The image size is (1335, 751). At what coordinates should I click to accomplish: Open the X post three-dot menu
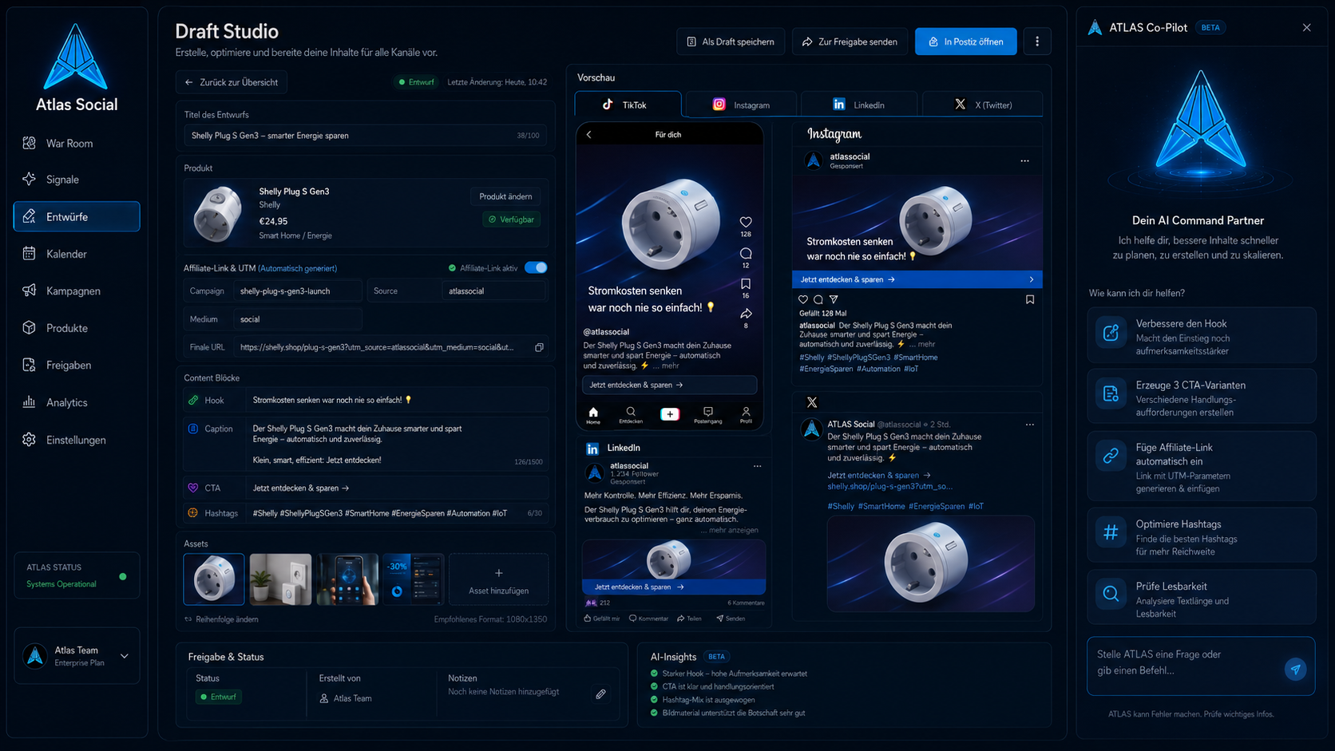[x=1030, y=425]
